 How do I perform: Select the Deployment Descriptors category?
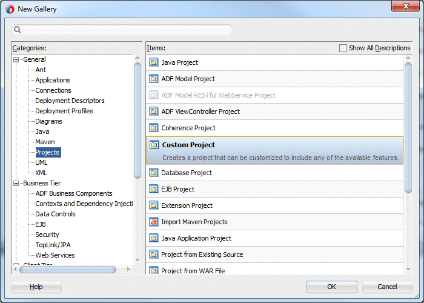coord(70,101)
